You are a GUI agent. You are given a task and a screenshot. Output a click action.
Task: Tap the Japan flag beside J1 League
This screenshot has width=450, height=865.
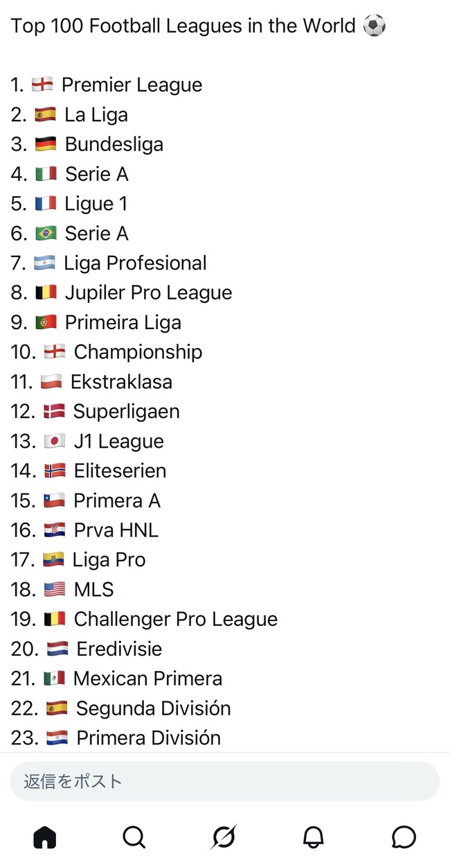coord(54,442)
